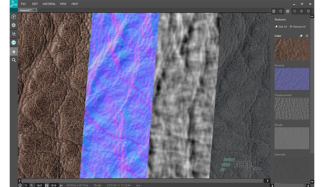324x187 pixels.
Task: Select the Rough texture thumbnail
Action: [x=292, y=138]
